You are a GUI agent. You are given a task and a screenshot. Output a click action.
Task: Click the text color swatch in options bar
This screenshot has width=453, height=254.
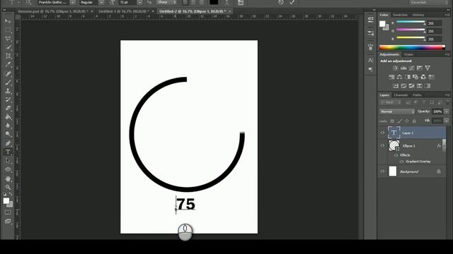coord(214,2)
